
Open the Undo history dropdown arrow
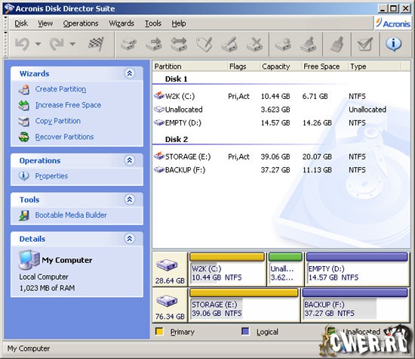(38, 44)
